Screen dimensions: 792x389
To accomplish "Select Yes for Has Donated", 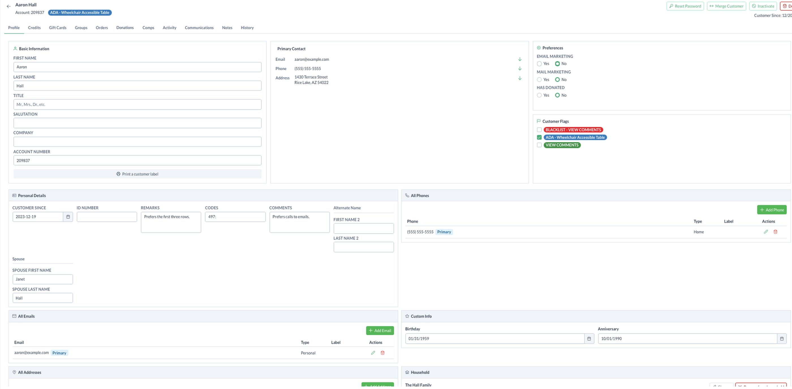I will click(539, 95).
